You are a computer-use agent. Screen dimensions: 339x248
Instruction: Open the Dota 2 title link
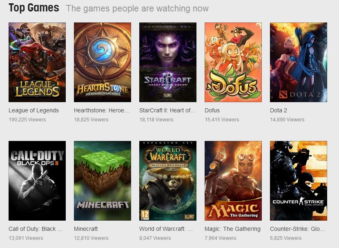[279, 110]
